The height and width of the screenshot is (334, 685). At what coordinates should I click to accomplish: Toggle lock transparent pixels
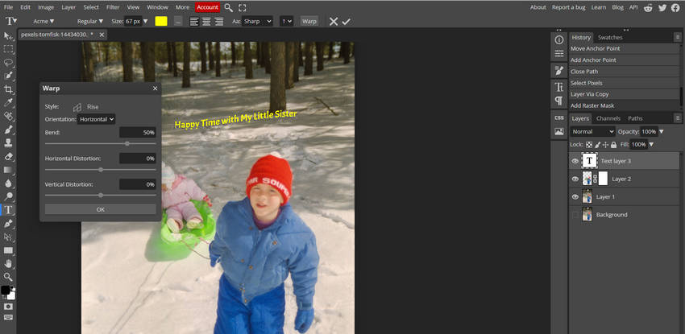coord(589,144)
